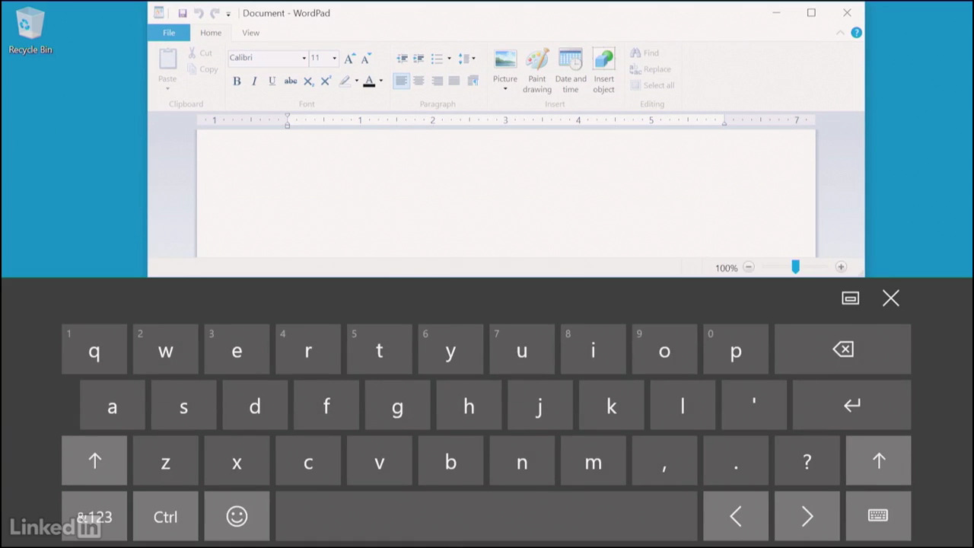Open keyboard layout switcher key
The width and height of the screenshot is (974, 548).
878,516
